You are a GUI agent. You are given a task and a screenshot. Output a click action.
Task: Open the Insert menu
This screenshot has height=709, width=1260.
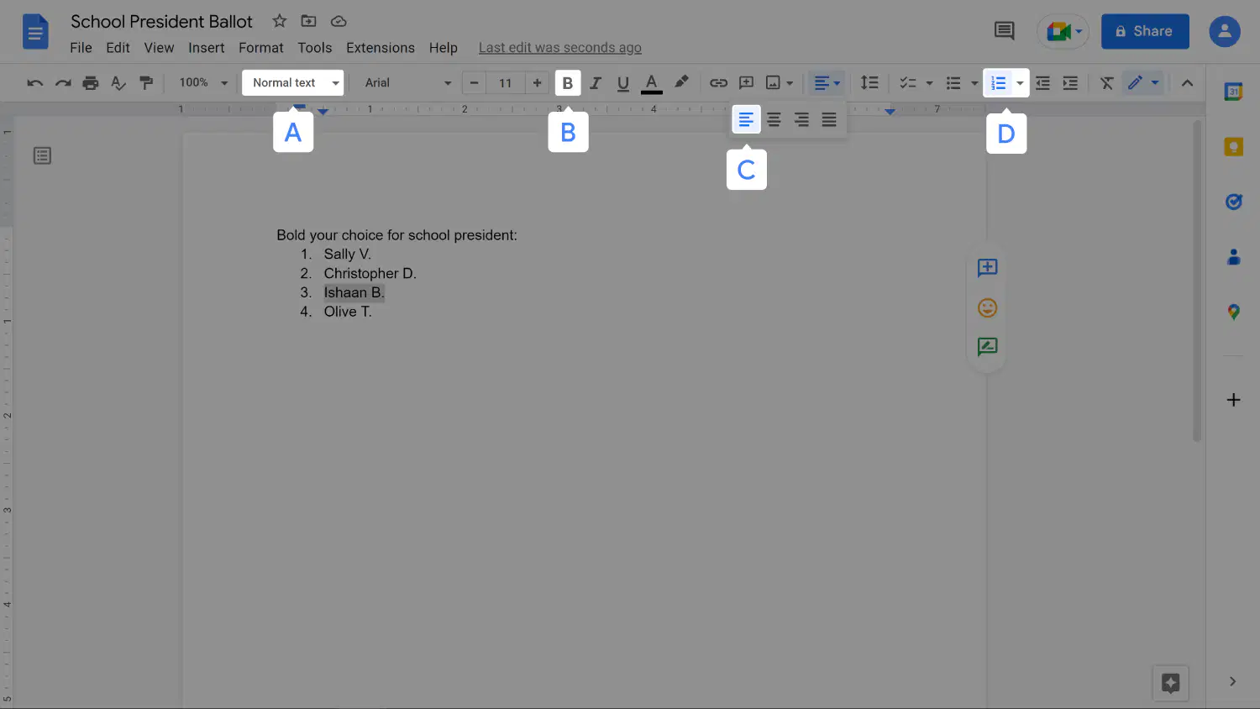(206, 48)
